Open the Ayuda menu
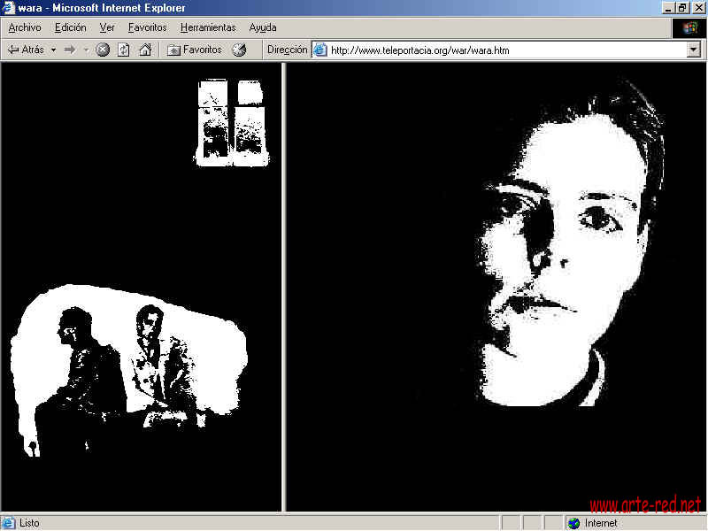The image size is (708, 531). point(263,28)
